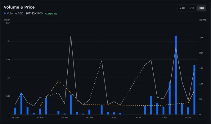Click the 14 Jul date label
Viewport: 211px width, 124px height.
tap(188, 117)
